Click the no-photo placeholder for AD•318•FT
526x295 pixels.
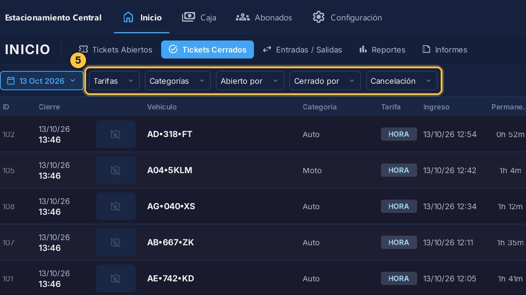[x=116, y=134]
